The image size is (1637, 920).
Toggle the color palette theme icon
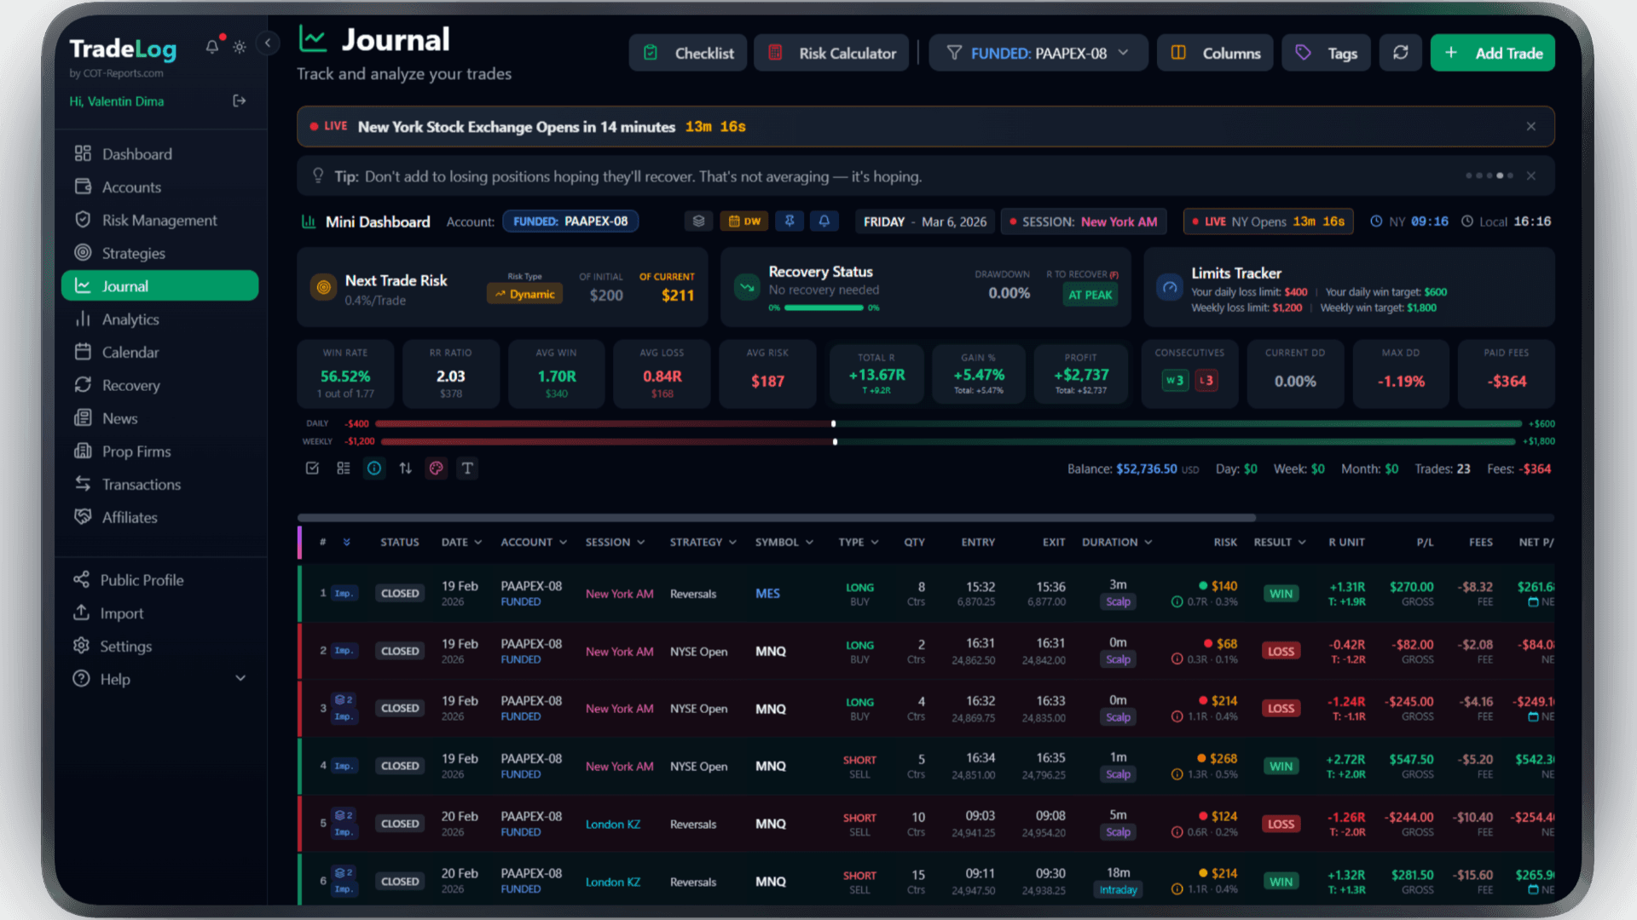tap(436, 468)
